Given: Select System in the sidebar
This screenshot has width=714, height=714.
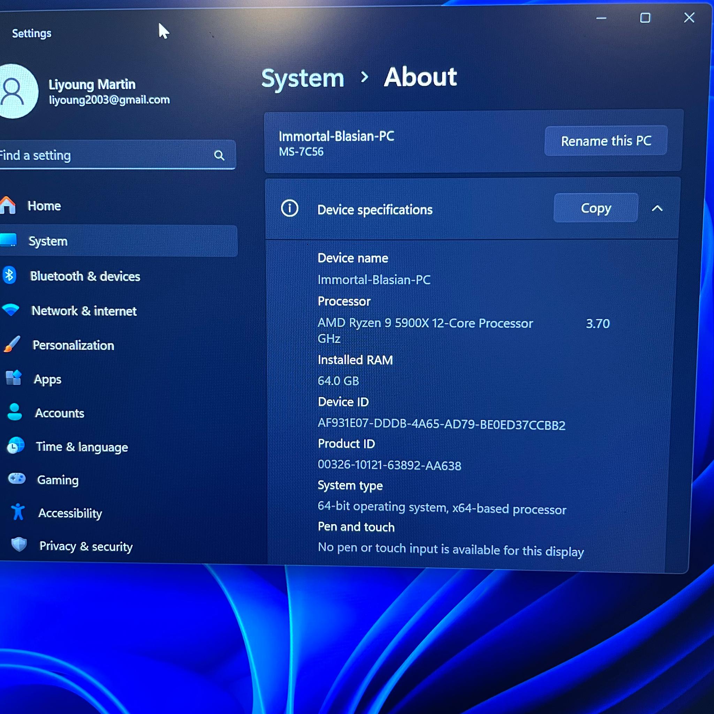Looking at the screenshot, I should [118, 241].
